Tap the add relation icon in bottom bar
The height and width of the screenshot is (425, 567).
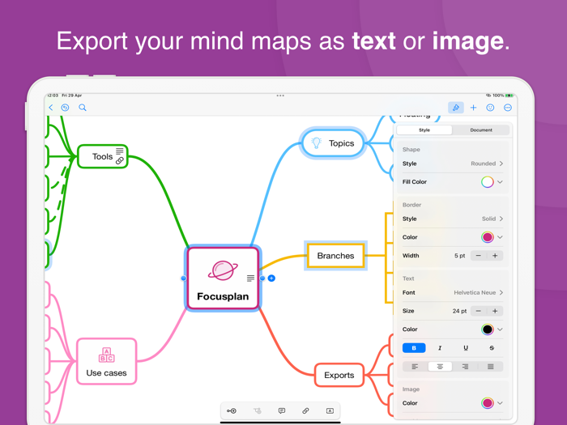pos(257,410)
